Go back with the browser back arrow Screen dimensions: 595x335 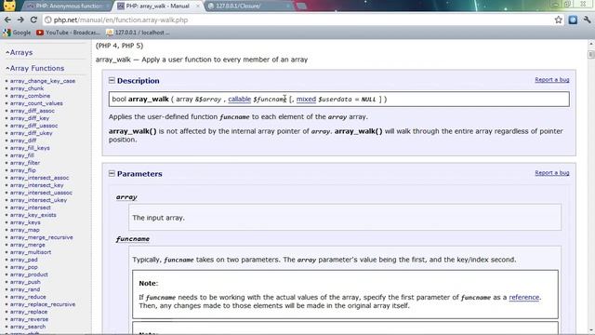tap(7, 20)
